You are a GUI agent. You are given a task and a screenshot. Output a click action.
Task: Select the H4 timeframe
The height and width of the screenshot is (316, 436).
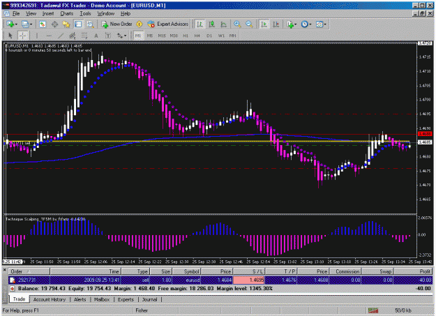(197, 36)
